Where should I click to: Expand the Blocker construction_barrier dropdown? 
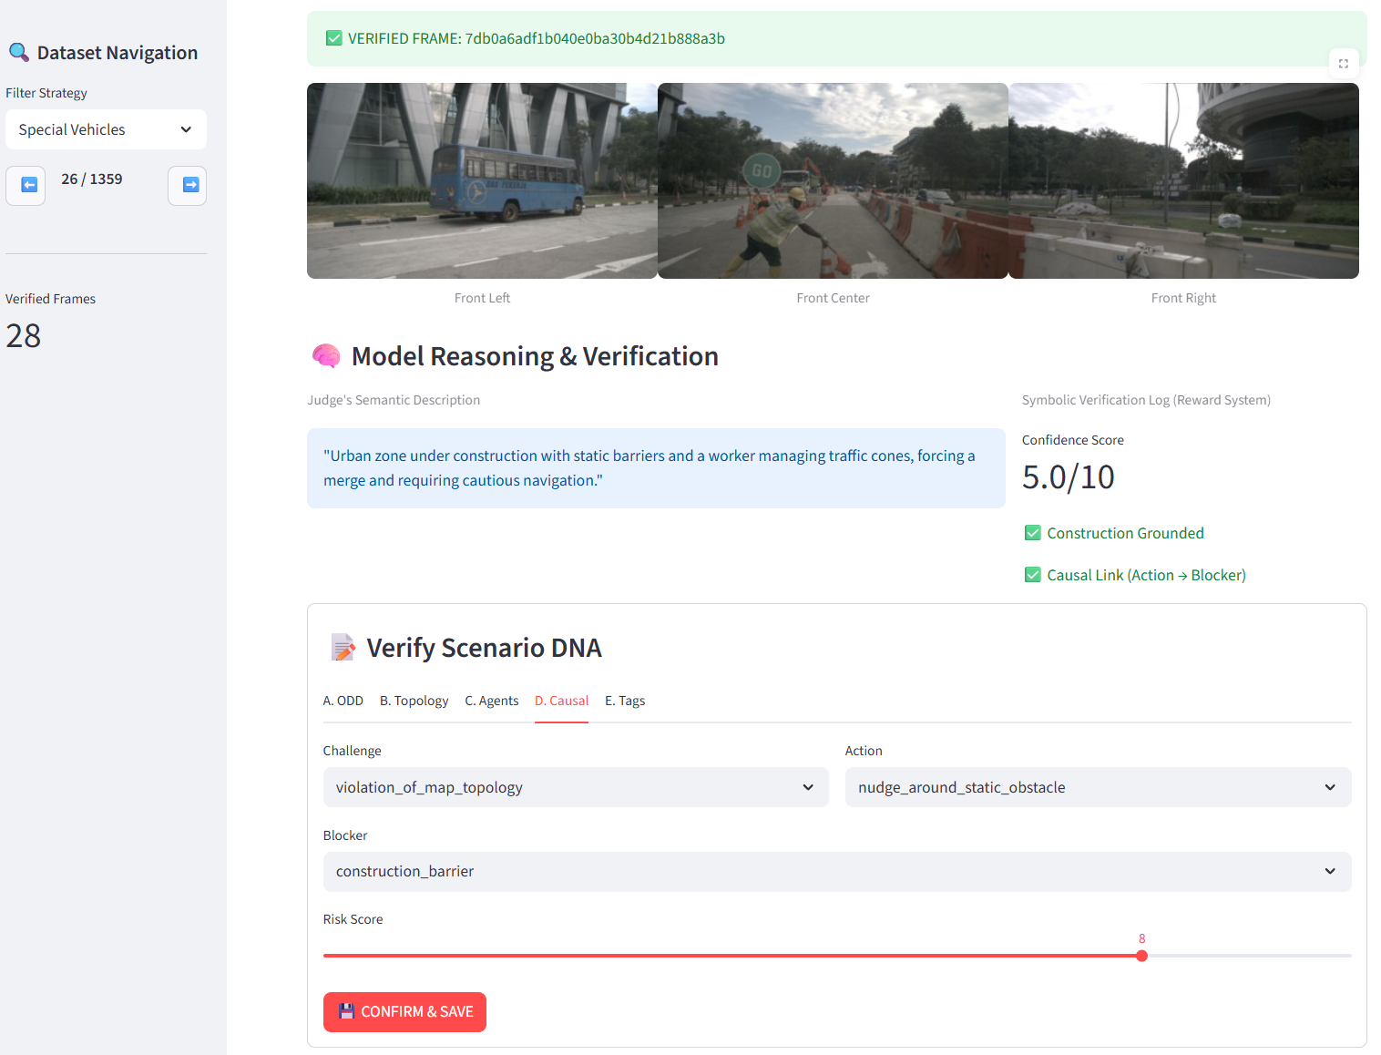pos(836,872)
